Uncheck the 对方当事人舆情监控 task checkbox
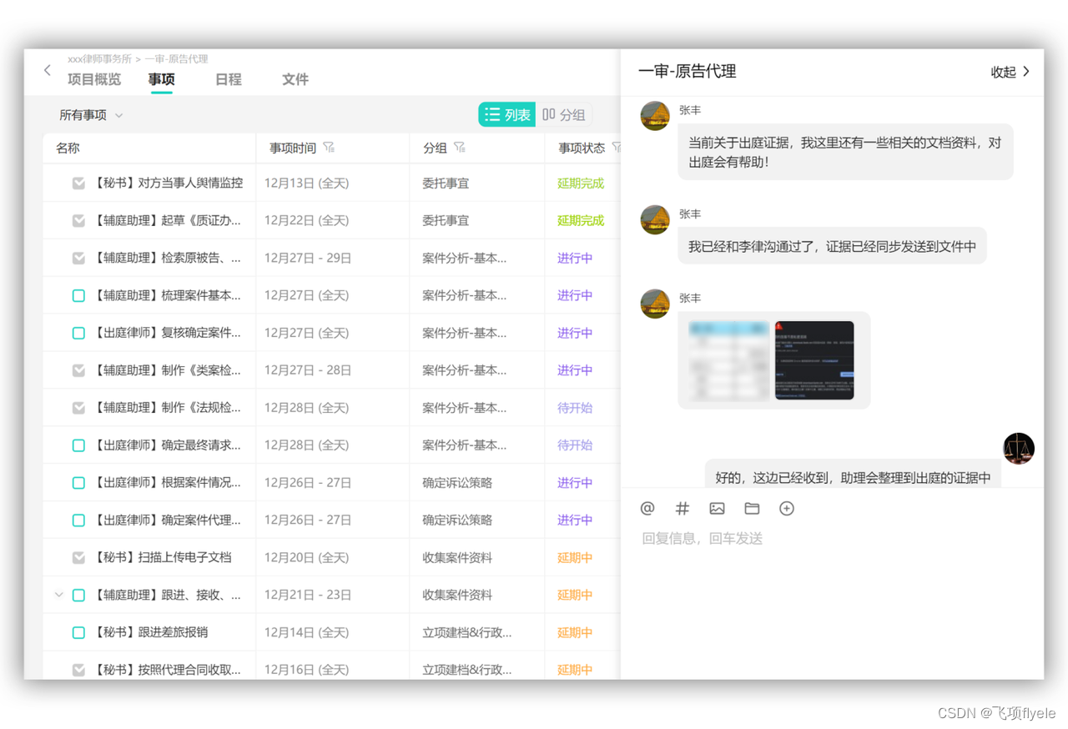The image size is (1068, 729). (x=78, y=183)
